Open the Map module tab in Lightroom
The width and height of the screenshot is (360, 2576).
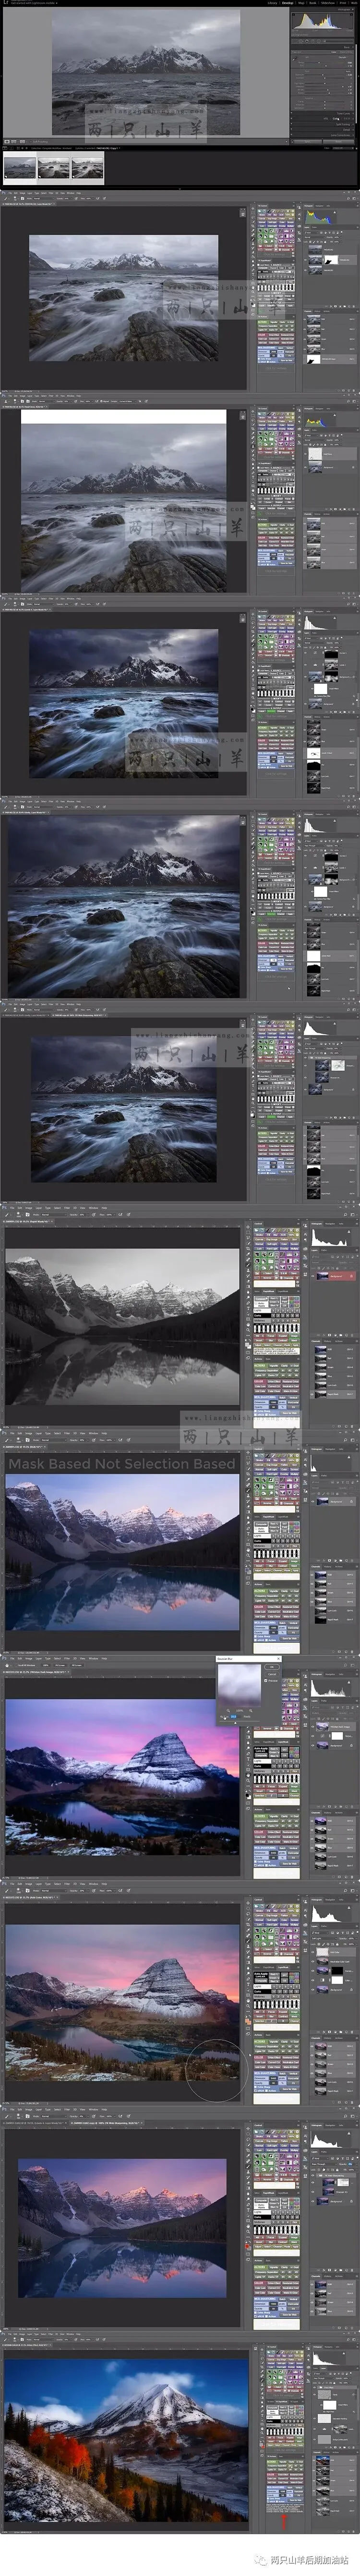(x=301, y=3)
